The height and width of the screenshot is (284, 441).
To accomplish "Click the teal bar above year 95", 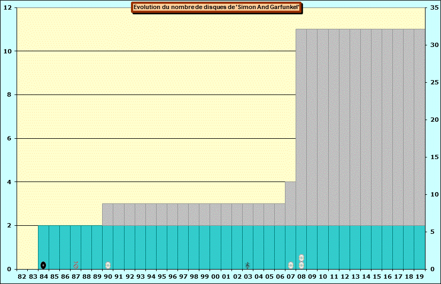I will pyautogui.click(x=161, y=247).
